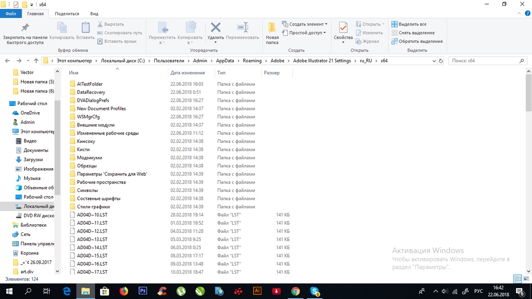The width and height of the screenshot is (532, 299).
Task: Refresh the folder with the address bar refresh icon
Action: coord(441,61)
